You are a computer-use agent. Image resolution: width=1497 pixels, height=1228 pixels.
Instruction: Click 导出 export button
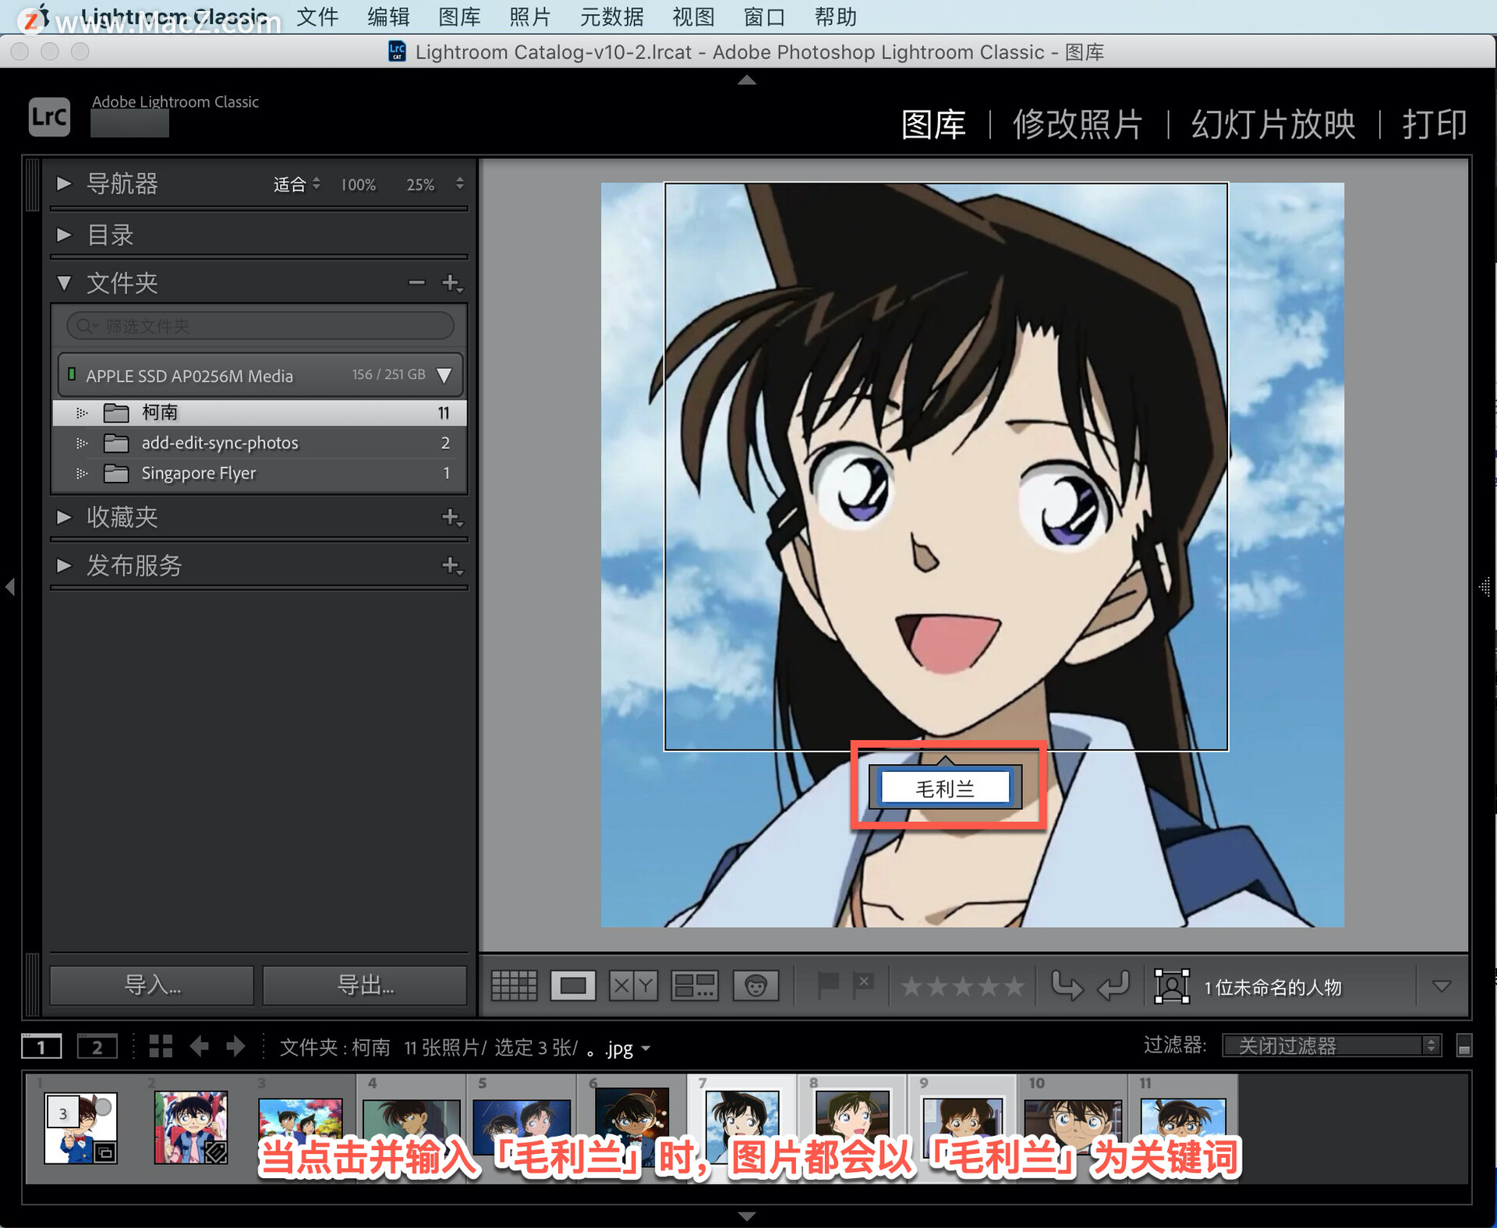tap(365, 986)
